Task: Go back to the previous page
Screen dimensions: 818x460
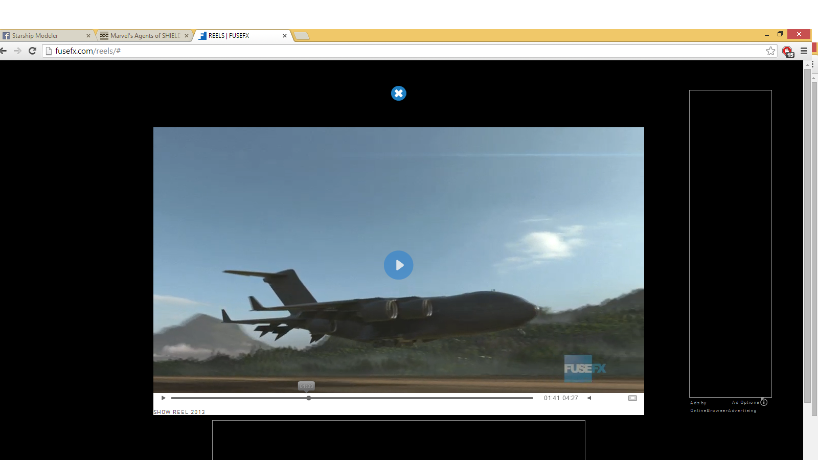Action: pos(4,51)
